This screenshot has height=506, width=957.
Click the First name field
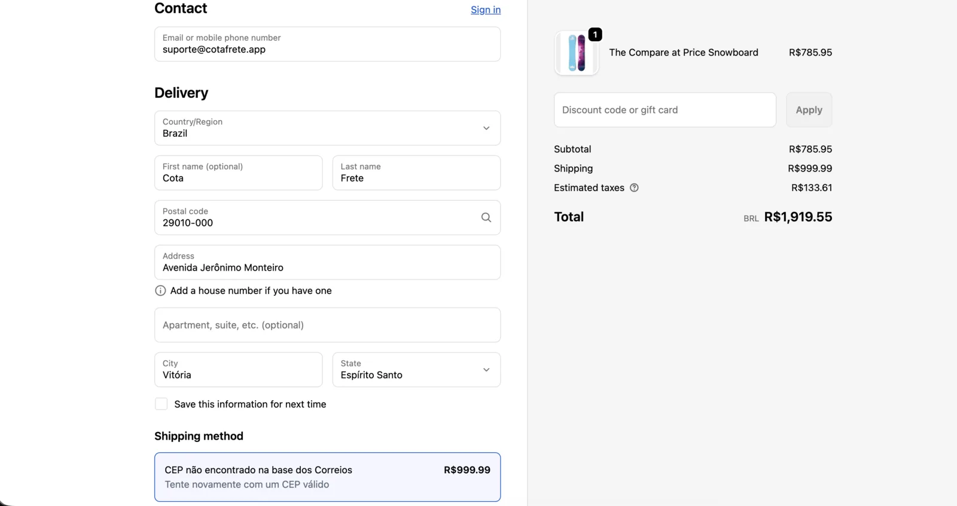(x=238, y=173)
